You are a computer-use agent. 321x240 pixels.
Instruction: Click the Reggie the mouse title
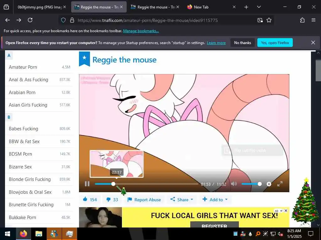point(124,60)
